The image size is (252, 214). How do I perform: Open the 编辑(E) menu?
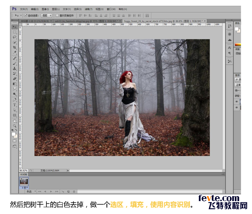[34, 9]
